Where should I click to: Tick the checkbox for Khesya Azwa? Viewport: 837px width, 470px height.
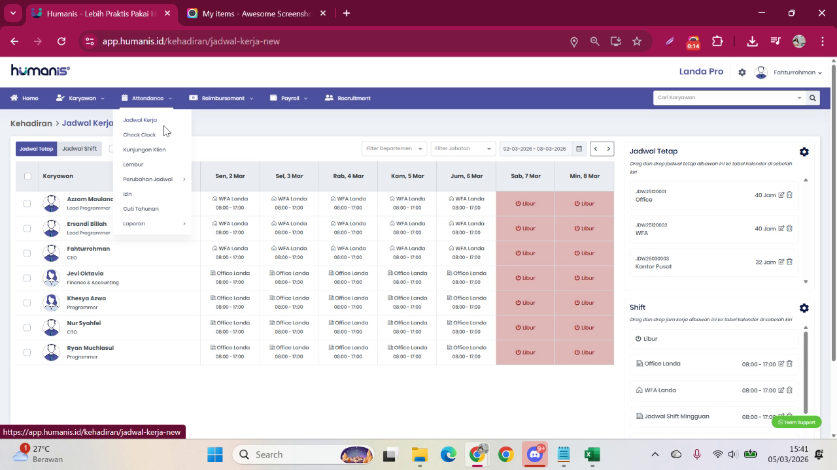coord(27,303)
